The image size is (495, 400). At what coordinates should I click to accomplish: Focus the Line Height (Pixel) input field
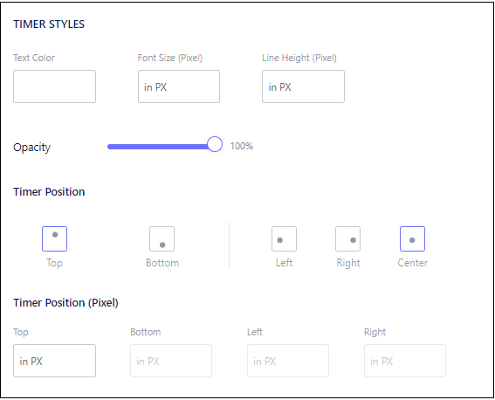[x=303, y=86]
